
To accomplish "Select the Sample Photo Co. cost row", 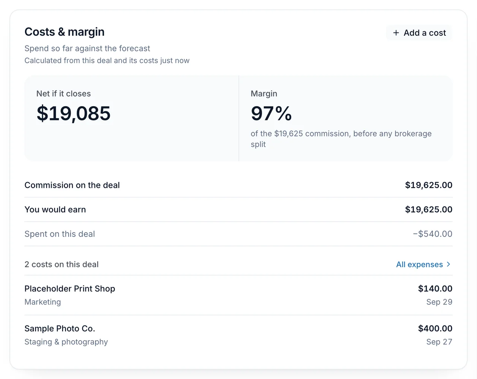I will click(x=238, y=335).
